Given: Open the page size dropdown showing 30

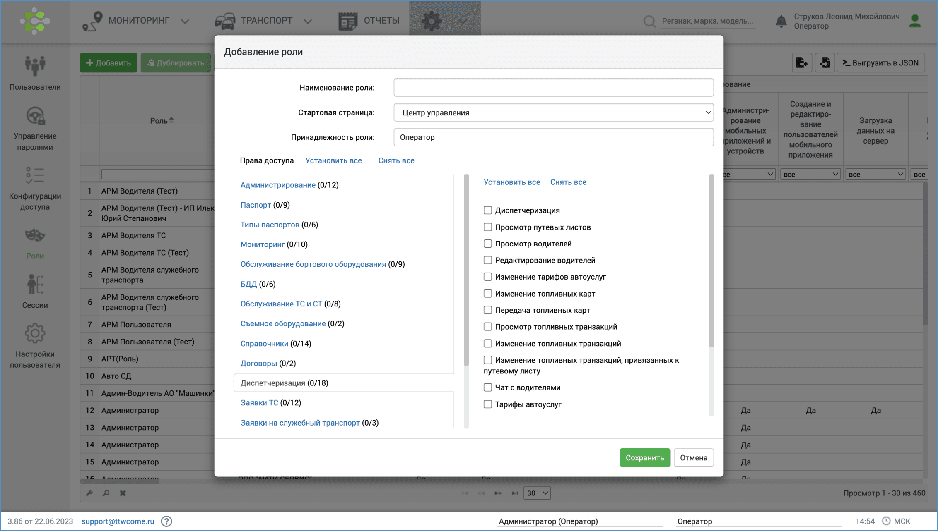Looking at the screenshot, I should [x=537, y=493].
